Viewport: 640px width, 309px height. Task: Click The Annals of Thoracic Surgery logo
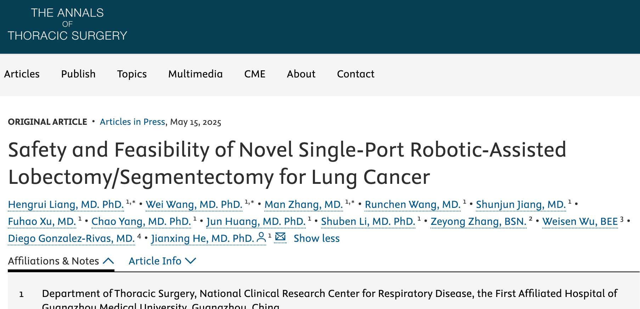[x=67, y=24]
